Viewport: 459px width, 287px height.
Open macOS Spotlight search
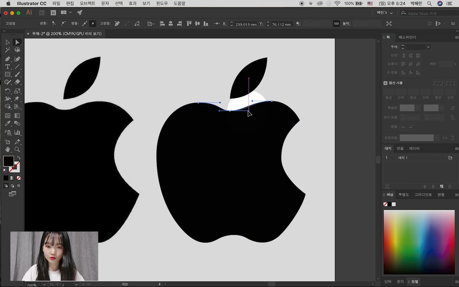pos(429,3)
